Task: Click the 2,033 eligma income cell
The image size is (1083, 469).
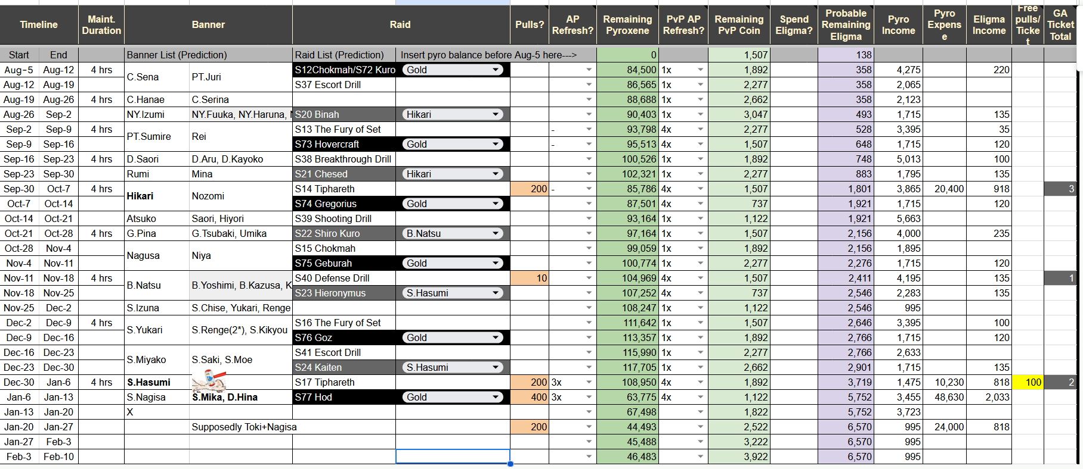Action: 989,397
